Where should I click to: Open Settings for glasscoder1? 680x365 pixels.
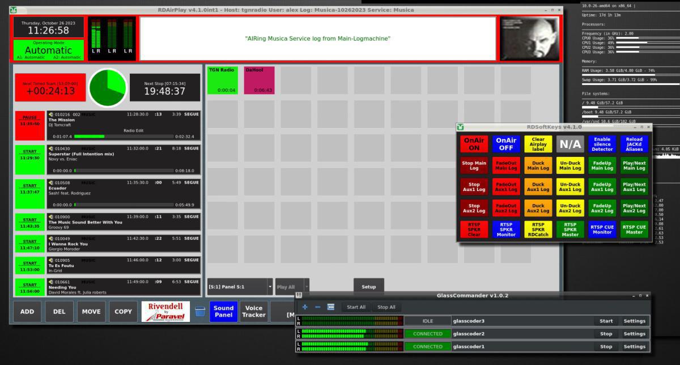point(634,346)
